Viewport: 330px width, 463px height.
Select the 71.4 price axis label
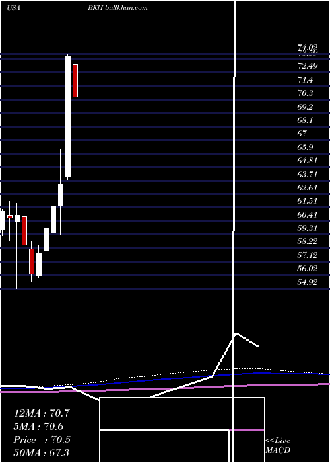(x=305, y=79)
